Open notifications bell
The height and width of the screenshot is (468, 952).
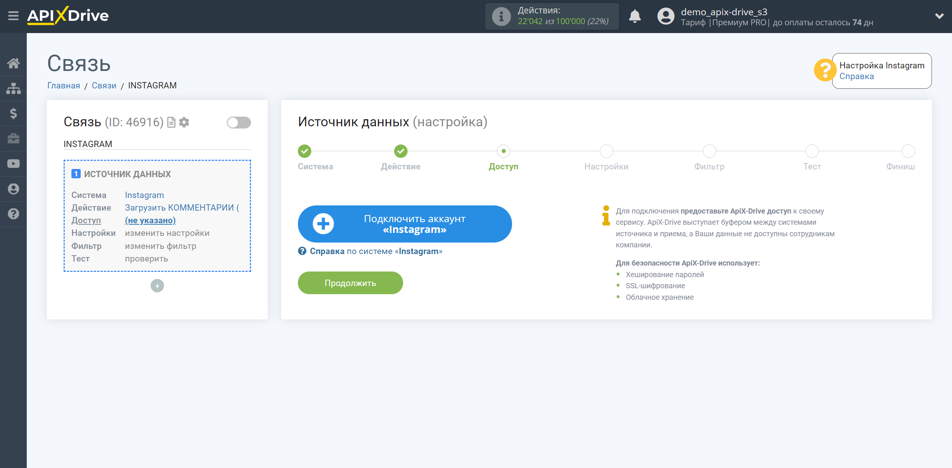(x=634, y=16)
